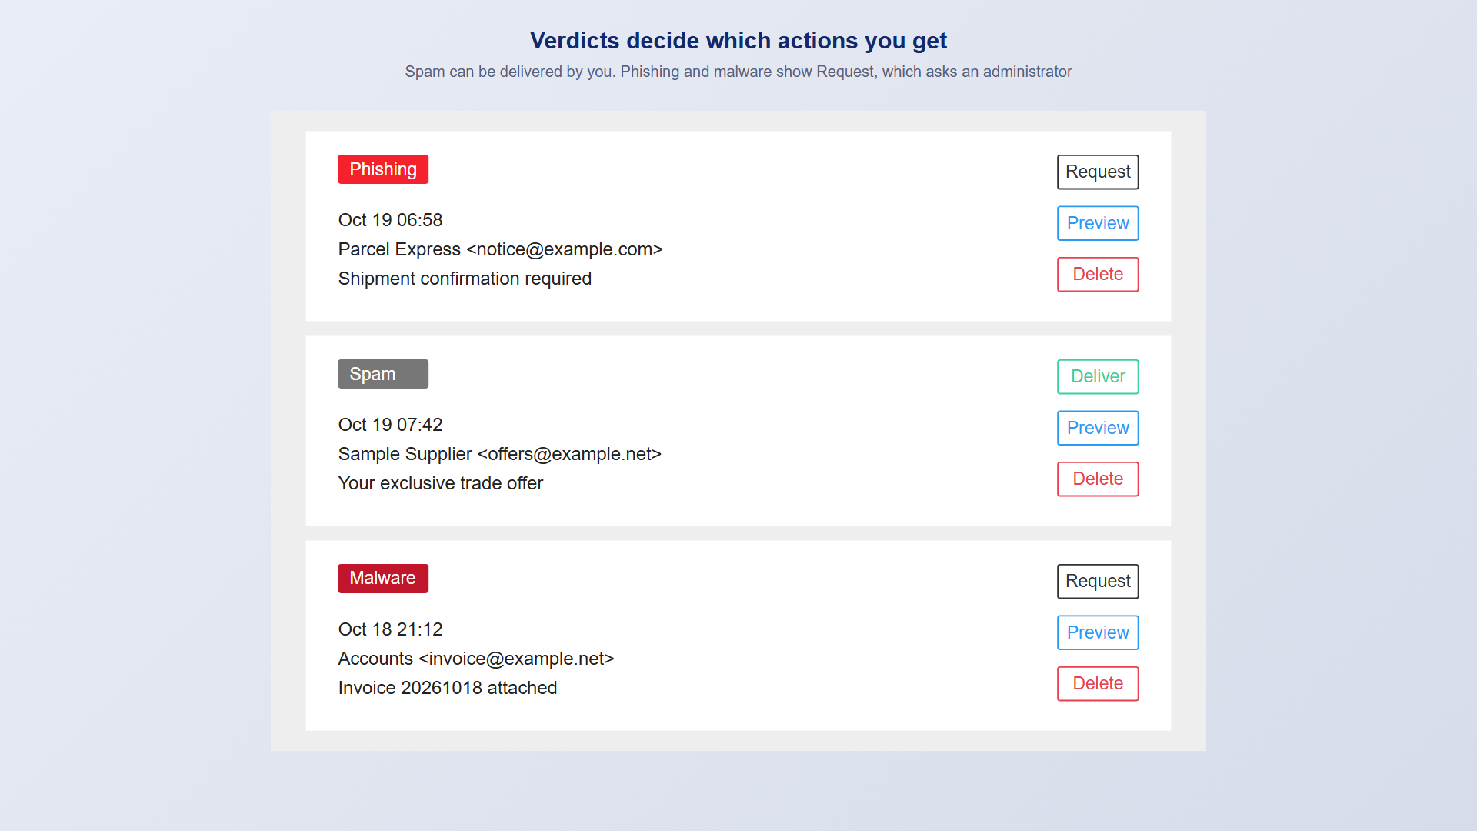
Task: Delete the Accounts invoice malware message
Action: [1098, 683]
